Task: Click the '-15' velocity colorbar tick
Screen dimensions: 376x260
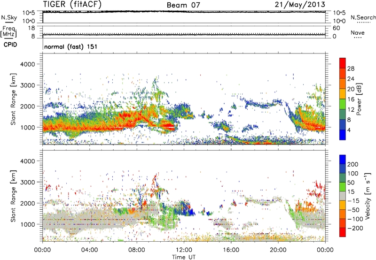Action: [x=353, y=201]
